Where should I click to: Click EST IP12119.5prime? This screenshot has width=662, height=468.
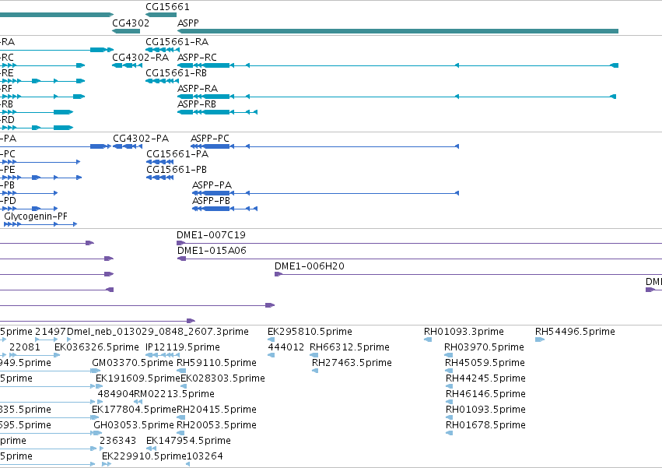[183, 347]
